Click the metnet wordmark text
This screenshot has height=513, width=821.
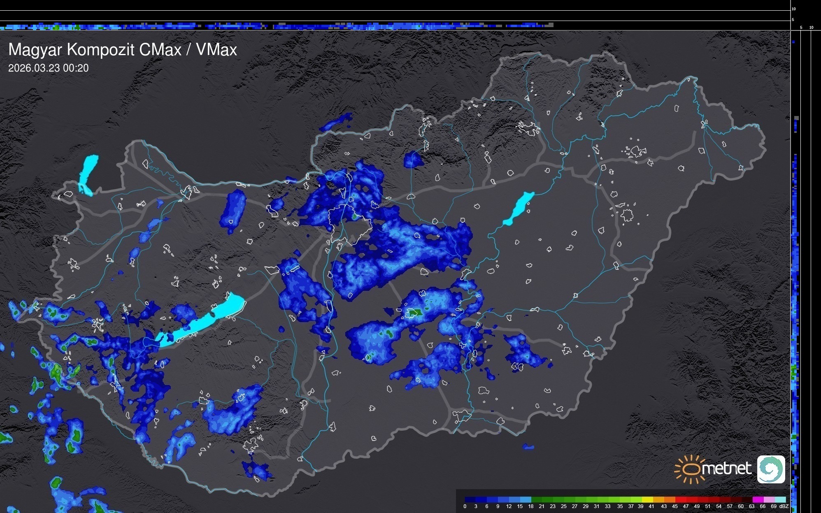pyautogui.click(x=726, y=469)
